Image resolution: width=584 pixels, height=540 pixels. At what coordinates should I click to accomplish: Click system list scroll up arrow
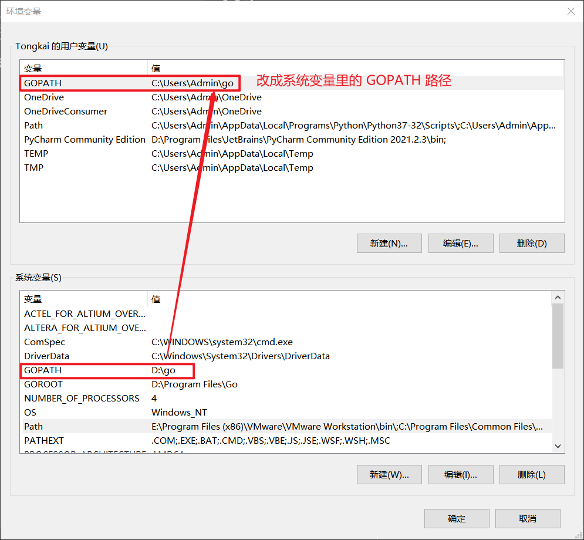pos(558,297)
